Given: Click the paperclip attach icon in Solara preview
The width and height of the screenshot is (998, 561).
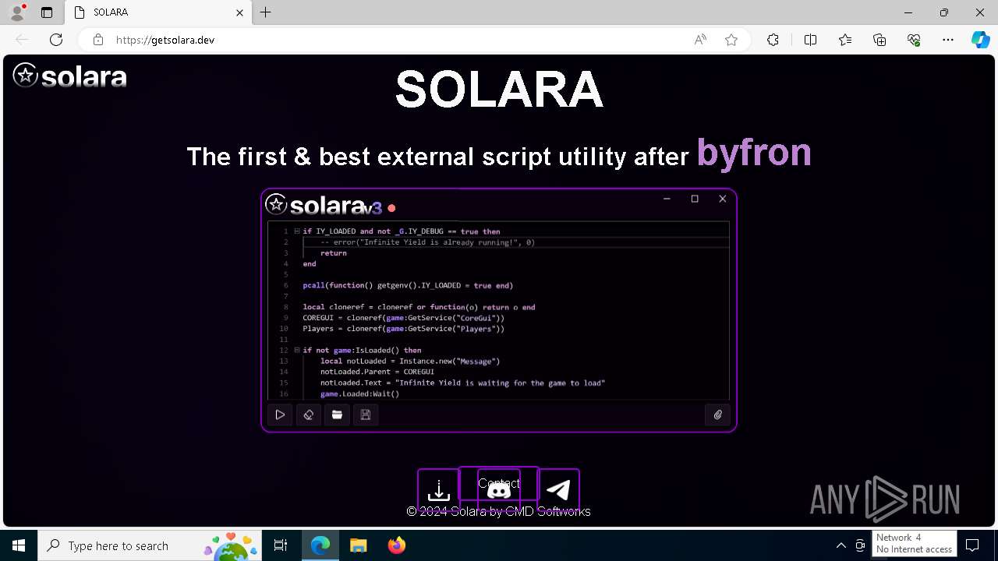Looking at the screenshot, I should 718,415.
